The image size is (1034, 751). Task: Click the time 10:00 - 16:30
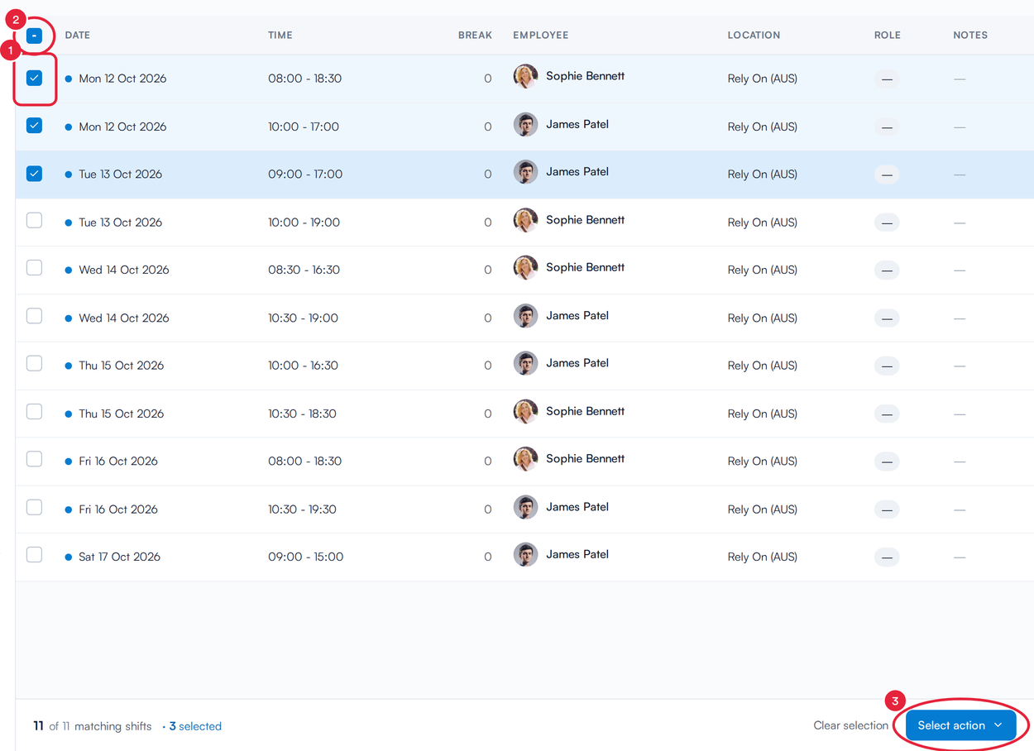[x=303, y=365]
